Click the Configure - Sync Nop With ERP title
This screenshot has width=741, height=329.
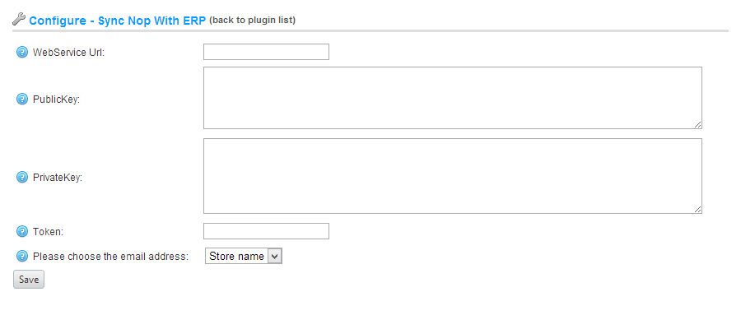point(118,21)
